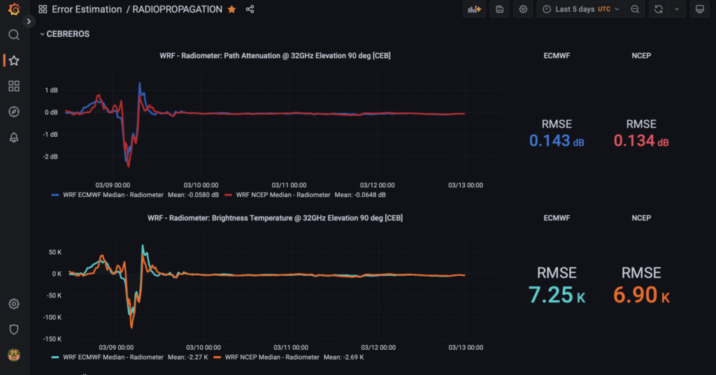
Task: Open the Path Attenuation panel title menu
Action: 275,56
